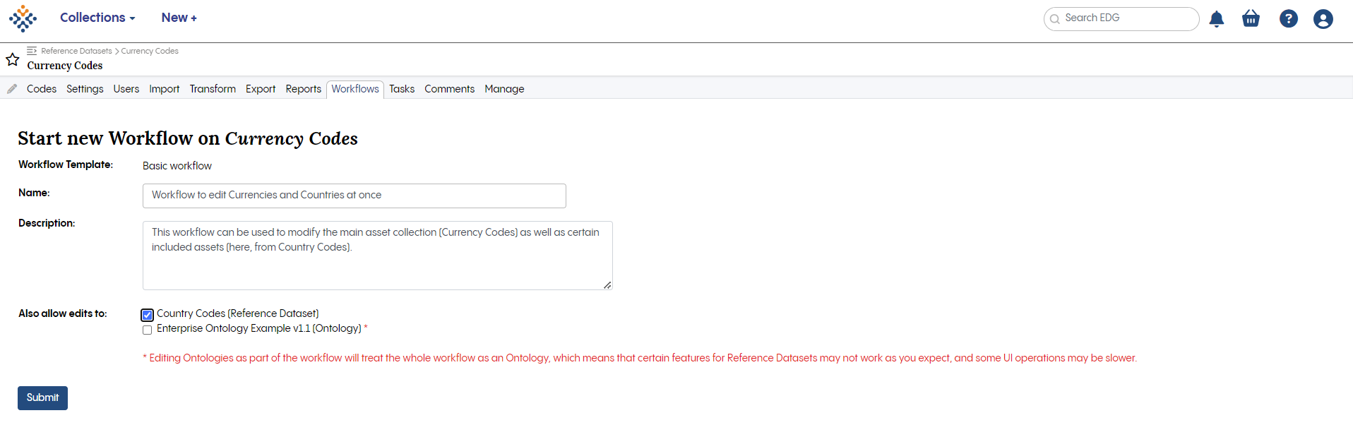Submit the new workflow form
The image size is (1353, 425).
click(x=42, y=398)
